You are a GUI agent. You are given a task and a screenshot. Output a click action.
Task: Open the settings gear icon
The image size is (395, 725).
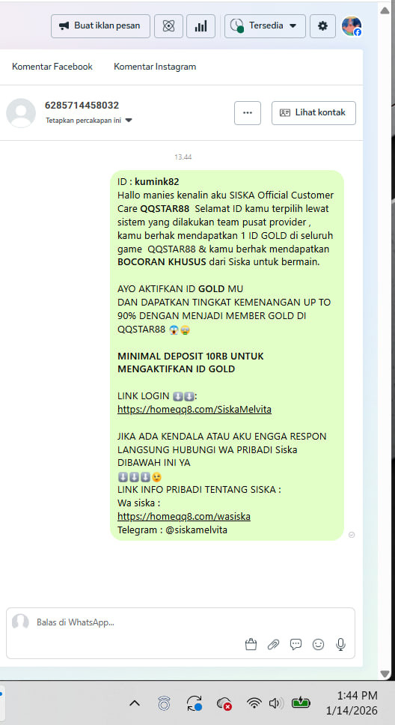pyautogui.click(x=322, y=26)
